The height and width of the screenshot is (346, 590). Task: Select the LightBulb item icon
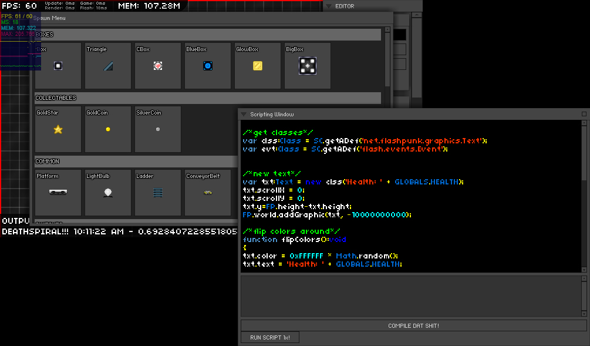click(107, 192)
